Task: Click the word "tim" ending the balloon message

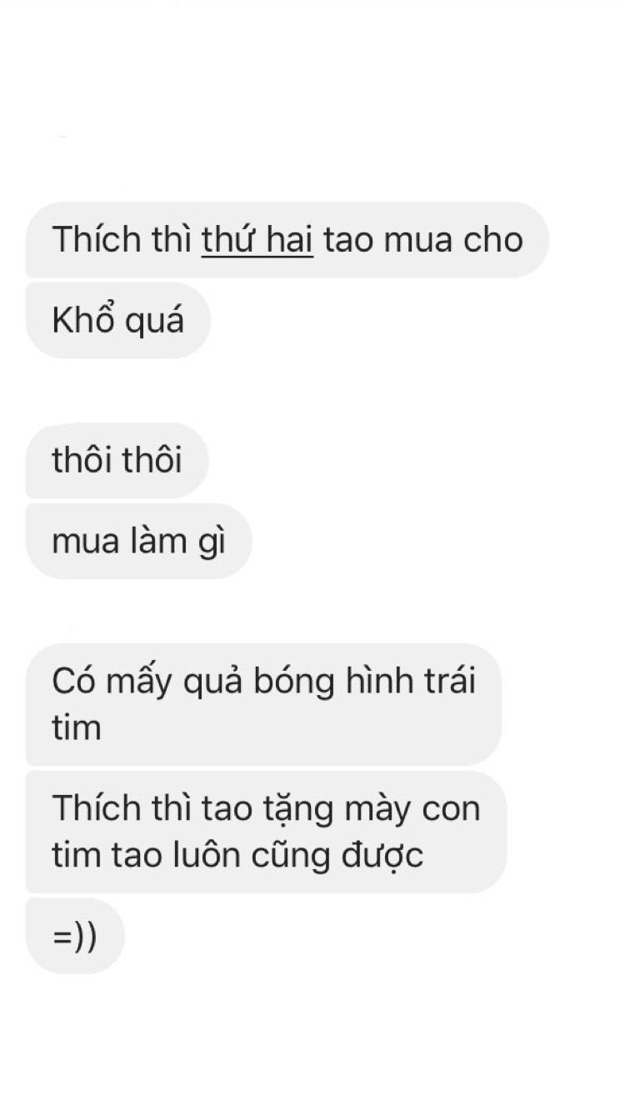Action: 76,727
